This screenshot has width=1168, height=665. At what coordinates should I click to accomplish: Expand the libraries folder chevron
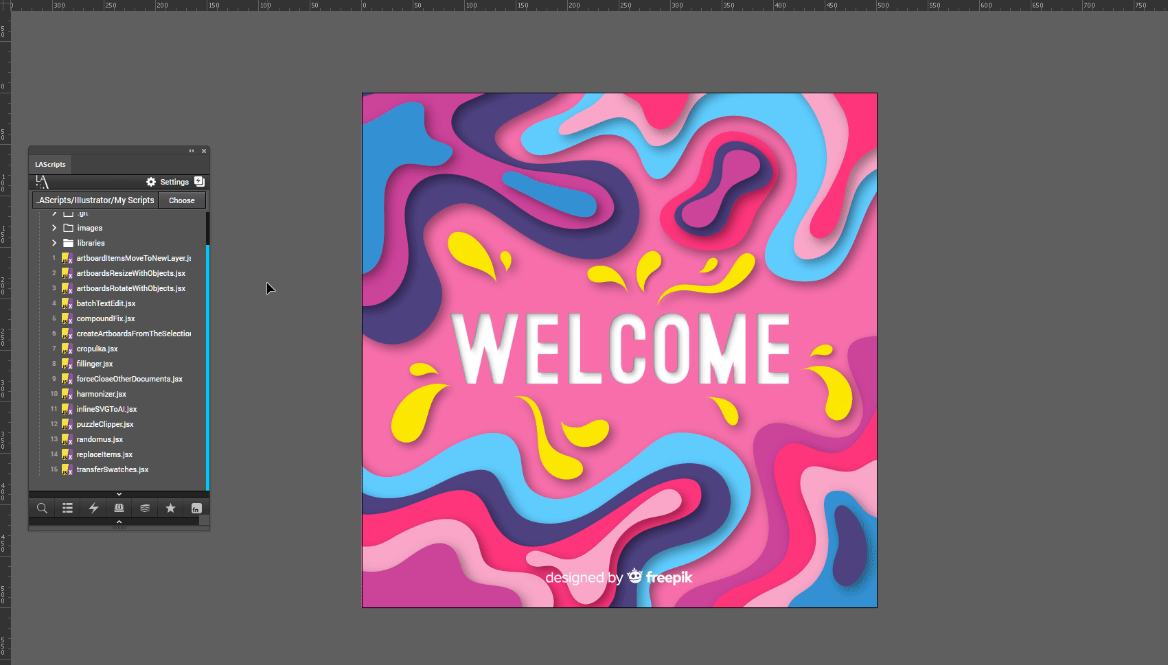pyautogui.click(x=54, y=243)
